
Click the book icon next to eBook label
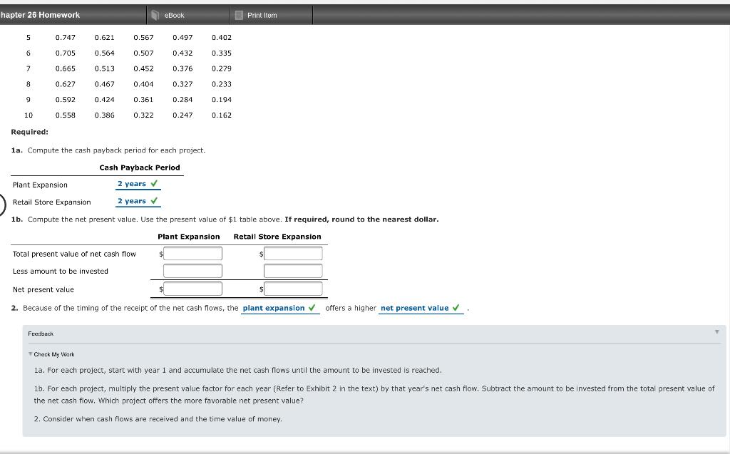155,14
